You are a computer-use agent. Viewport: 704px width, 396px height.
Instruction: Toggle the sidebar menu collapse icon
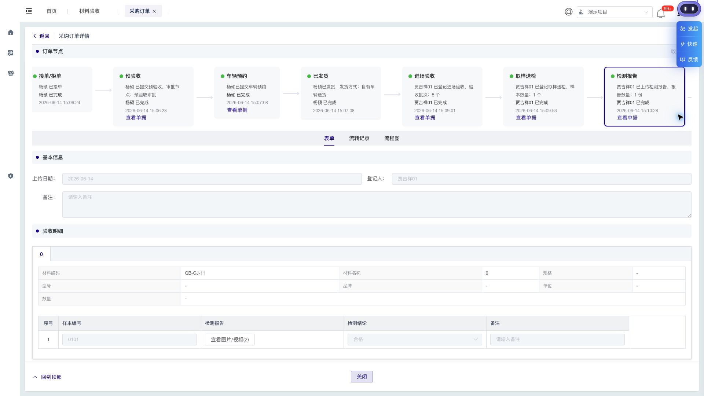click(x=29, y=11)
